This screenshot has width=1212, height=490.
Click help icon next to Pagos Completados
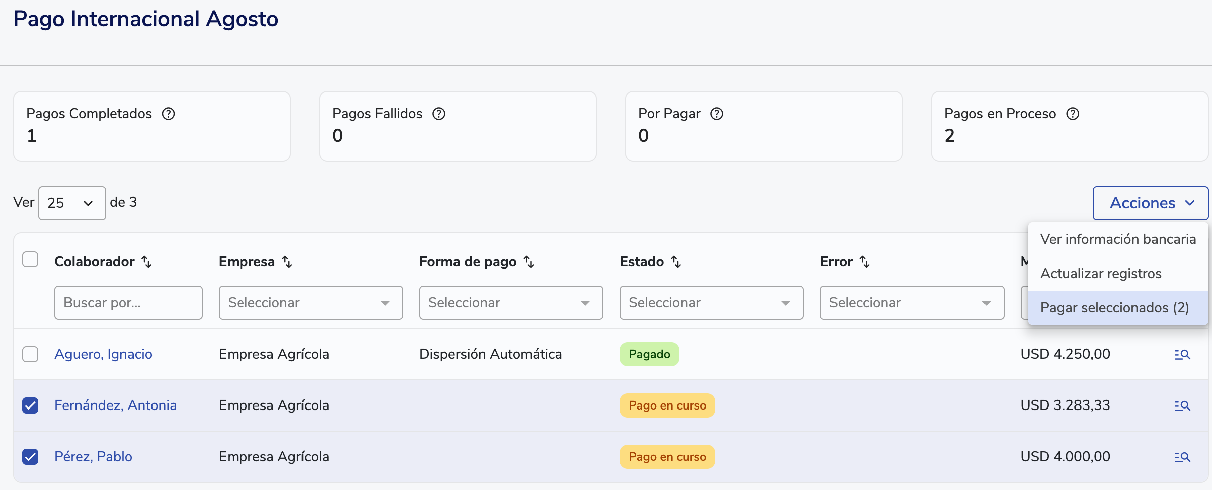(168, 114)
